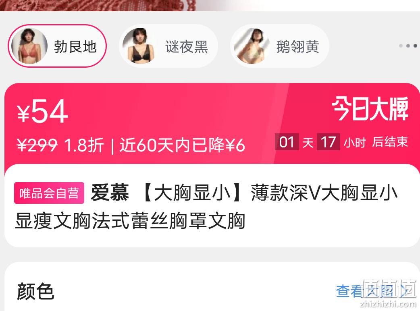420x311 pixels.
Task: Tap the crossed-out ¥299 original price
Action: pos(37,145)
